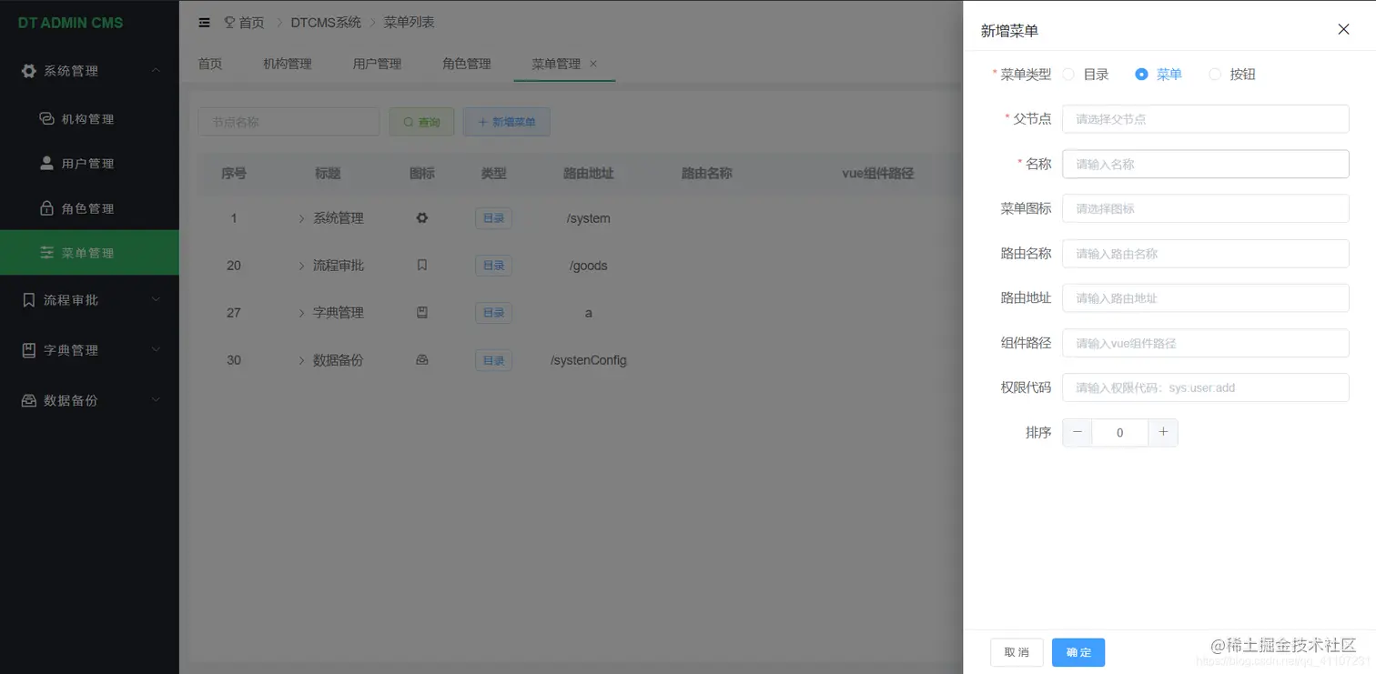The image size is (1376, 674).
Task: Select the 菜单 menu type radio button
Action: point(1141,74)
